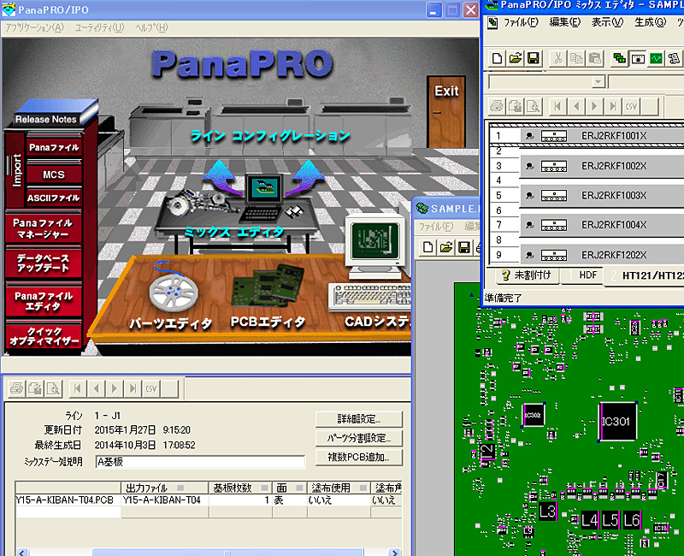This screenshot has width=684, height=556.
Task: Open データベース アップデート
Action: click(x=44, y=263)
